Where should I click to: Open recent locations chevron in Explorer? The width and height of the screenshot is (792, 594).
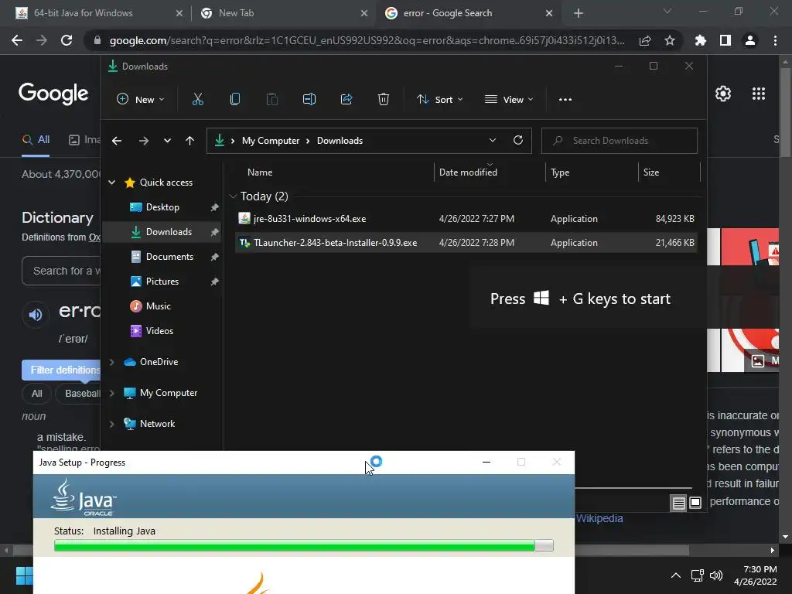[x=167, y=141]
